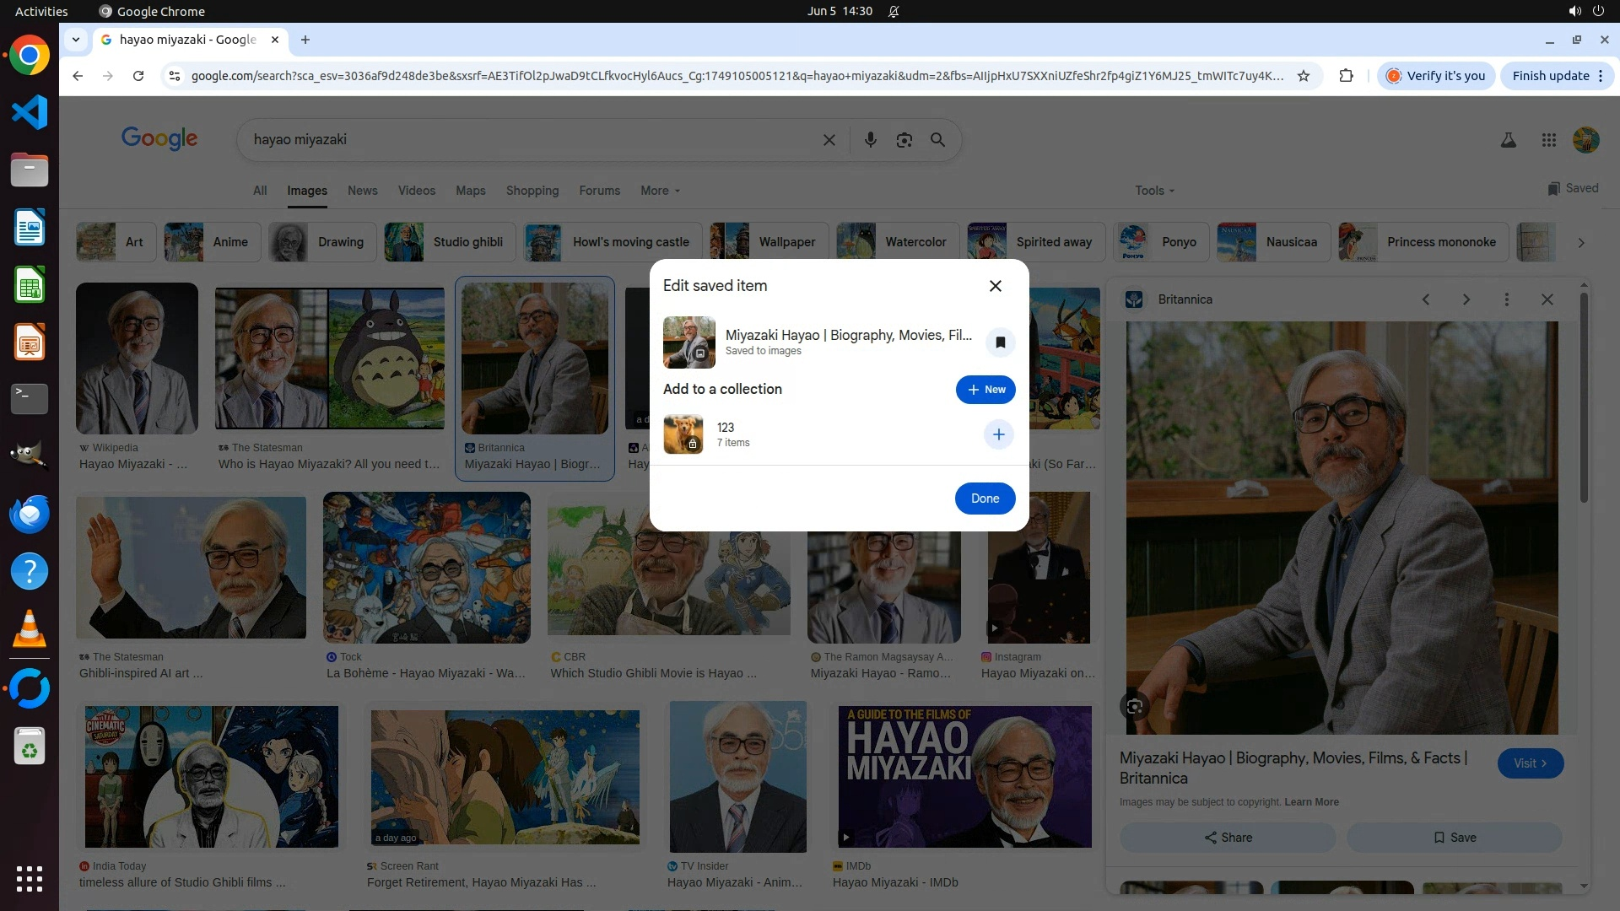Open Chrome extensions puzzle icon
This screenshot has height=911, width=1620.
[1346, 76]
